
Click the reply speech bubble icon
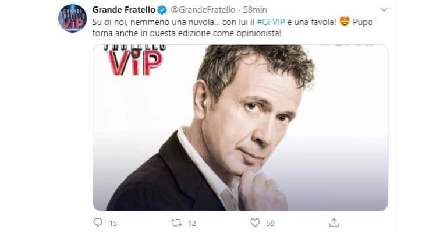coord(98,223)
